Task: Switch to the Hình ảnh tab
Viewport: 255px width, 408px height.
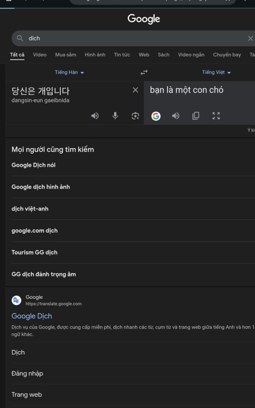Action: pos(95,55)
